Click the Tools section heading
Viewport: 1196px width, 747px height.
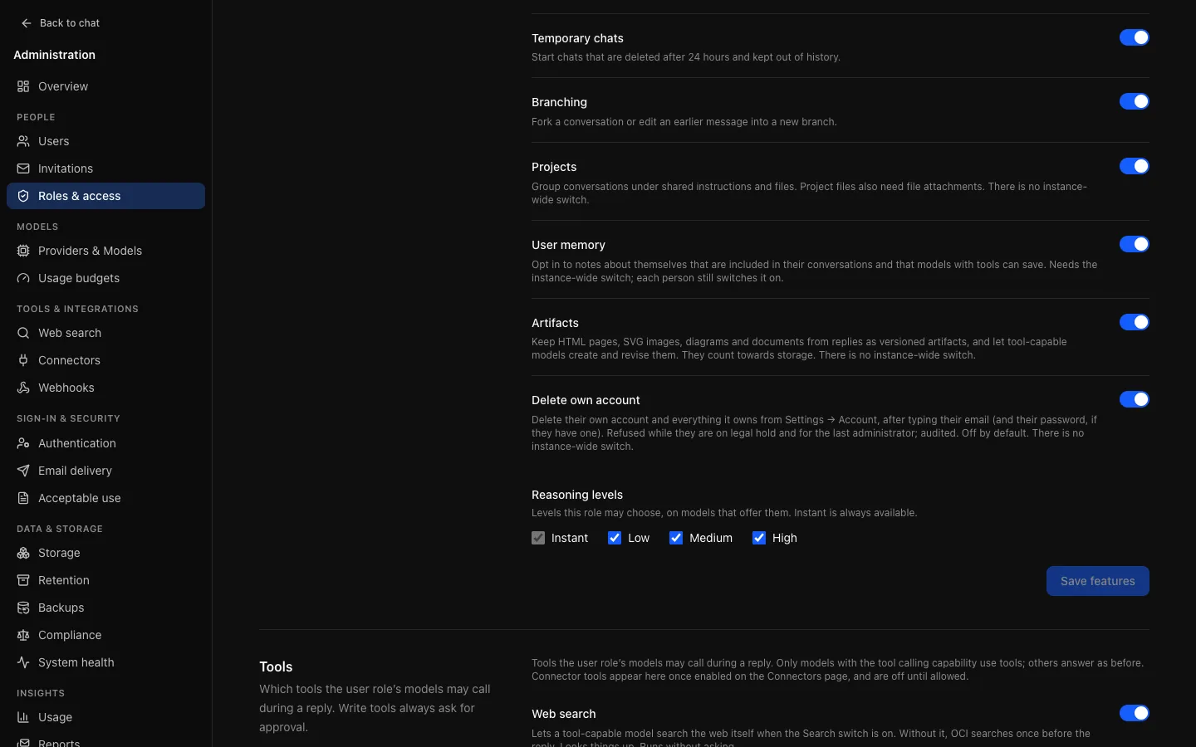click(x=276, y=666)
